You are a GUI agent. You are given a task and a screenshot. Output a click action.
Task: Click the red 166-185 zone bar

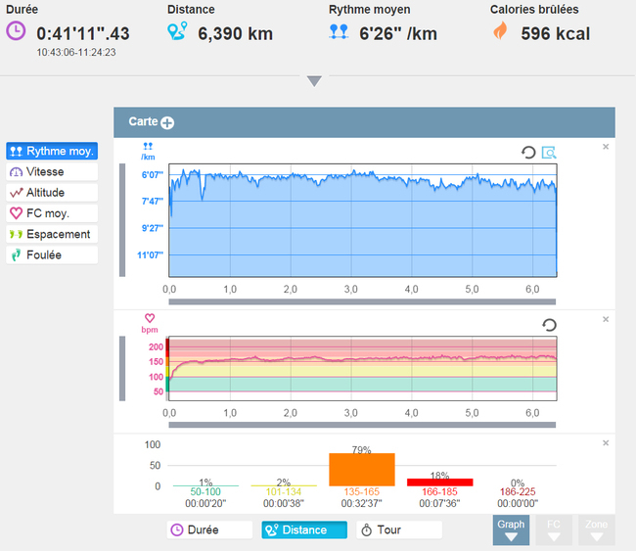pos(440,482)
